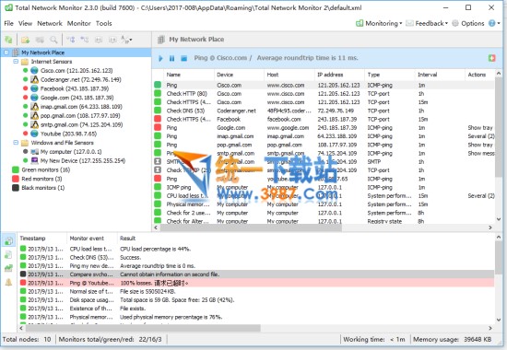
Task: Select the Disk space usage log entry
Action: click(x=256, y=300)
